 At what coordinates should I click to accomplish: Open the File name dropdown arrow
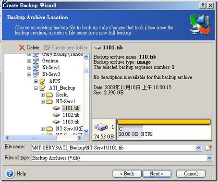coord(198,148)
